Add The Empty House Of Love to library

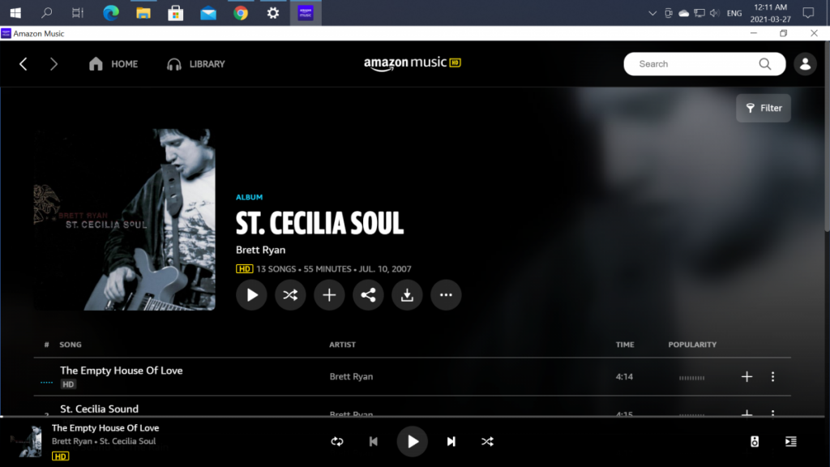(x=747, y=376)
